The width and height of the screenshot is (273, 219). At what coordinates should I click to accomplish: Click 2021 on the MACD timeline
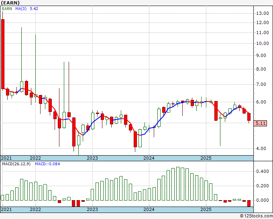click(6, 209)
